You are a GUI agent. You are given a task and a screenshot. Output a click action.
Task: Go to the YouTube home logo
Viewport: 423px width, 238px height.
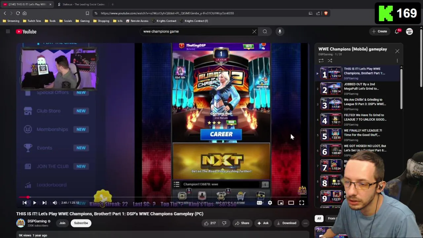tap(26, 31)
